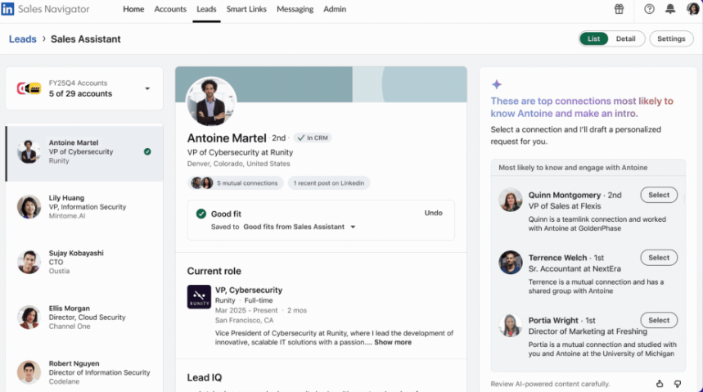Click Show more in role description
This screenshot has width=703, height=392.
click(x=393, y=342)
